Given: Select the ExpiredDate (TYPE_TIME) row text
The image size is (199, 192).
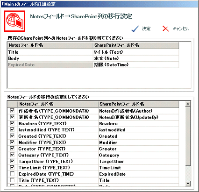Looking at the screenshot, I should (x=46, y=174).
